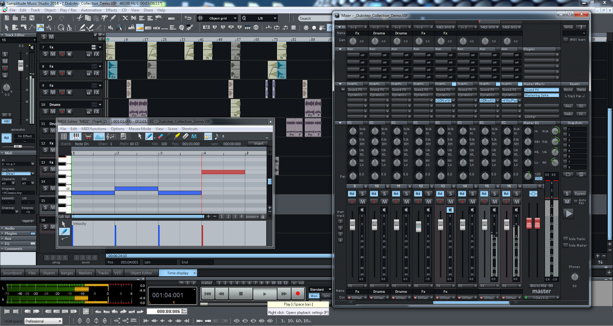Click the Search field in the main toolbar
Image resolution: width=613 pixels, height=326 pixels.
(x=314, y=18)
